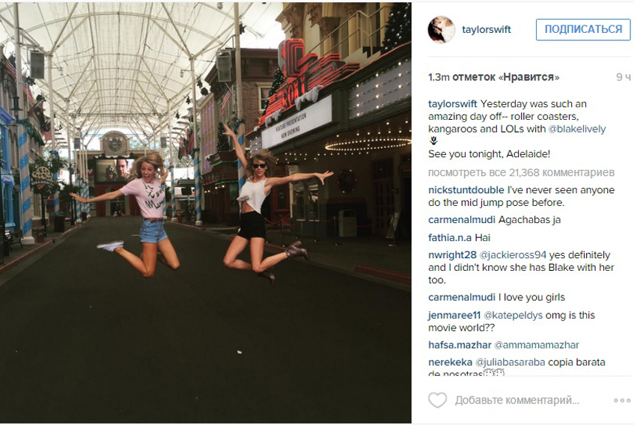
Task: Open the @blakelively mention link
Action: click(x=577, y=129)
